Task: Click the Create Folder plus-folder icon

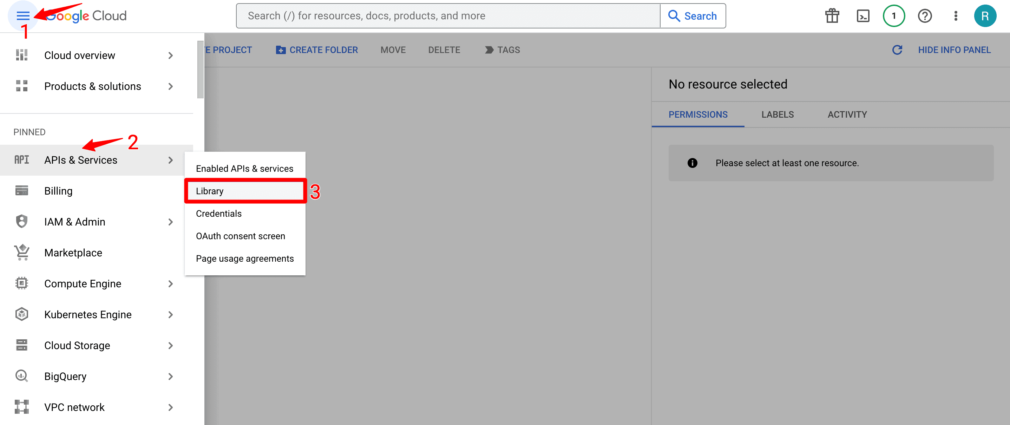Action: pos(281,50)
